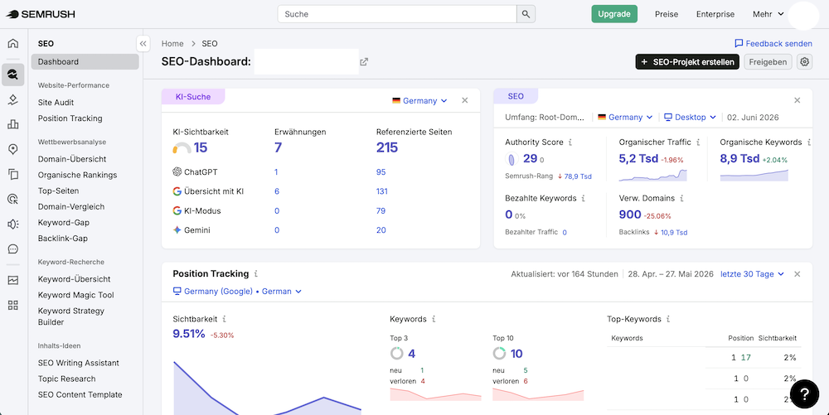Open the Social chat bubble icon
The image size is (829, 415).
(12, 249)
